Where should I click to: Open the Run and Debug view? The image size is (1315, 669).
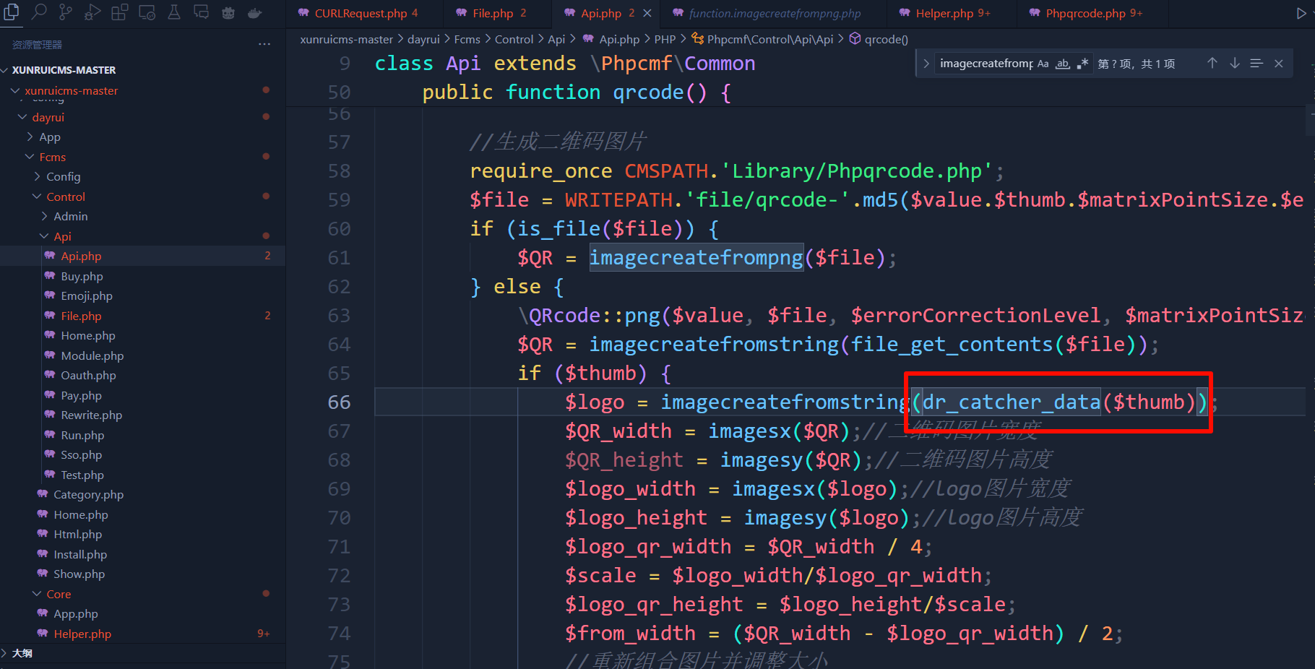(92, 12)
